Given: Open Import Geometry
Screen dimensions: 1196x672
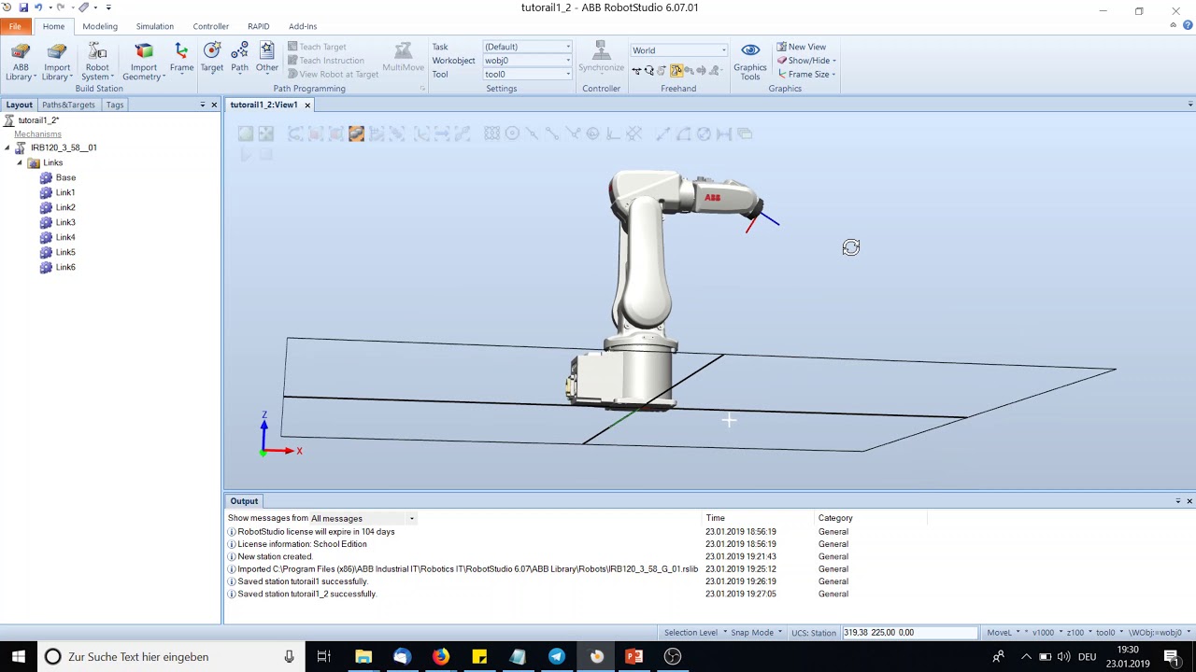Looking at the screenshot, I should tap(144, 62).
